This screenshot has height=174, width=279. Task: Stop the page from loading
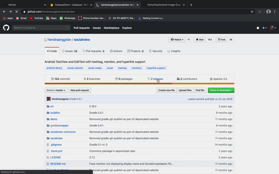(x=16, y=12)
